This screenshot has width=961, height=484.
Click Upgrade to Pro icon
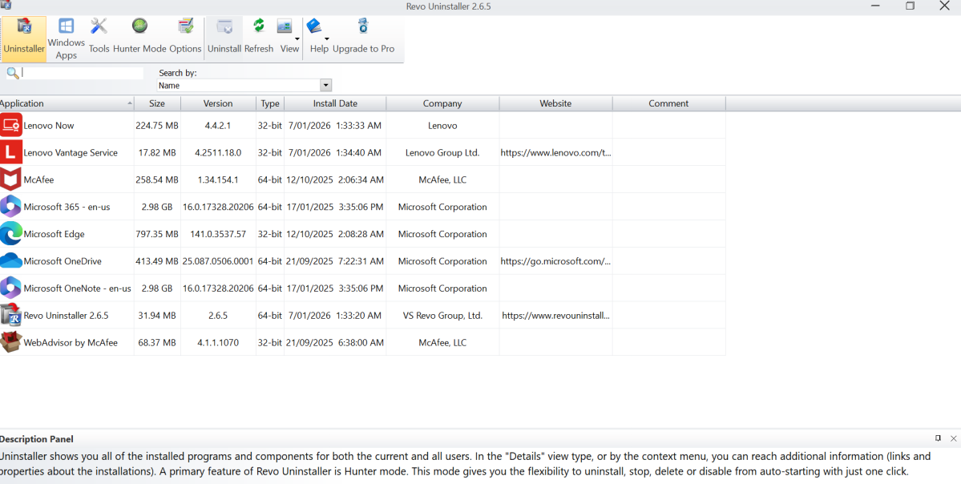tap(363, 32)
